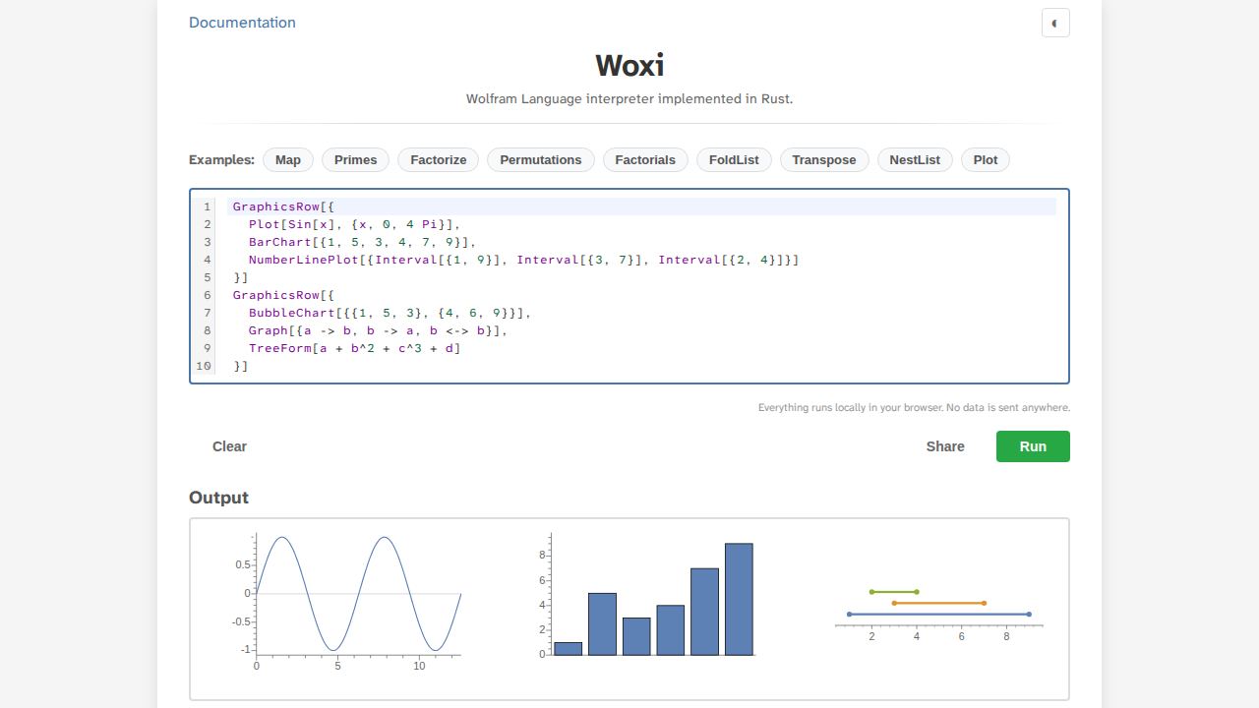This screenshot has width=1259, height=708.
Task: Select the number line plot output
Action: click(938, 615)
